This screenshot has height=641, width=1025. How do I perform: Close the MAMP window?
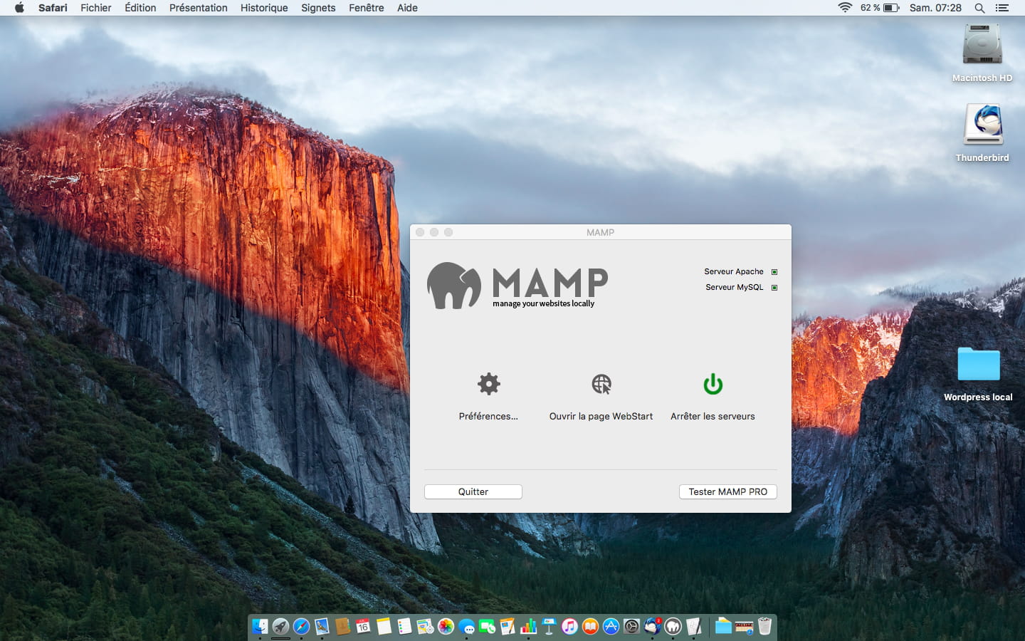click(x=420, y=232)
